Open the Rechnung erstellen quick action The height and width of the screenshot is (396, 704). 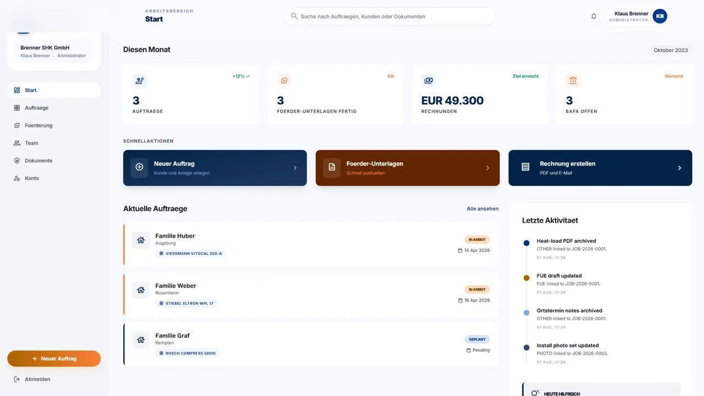[x=600, y=168]
